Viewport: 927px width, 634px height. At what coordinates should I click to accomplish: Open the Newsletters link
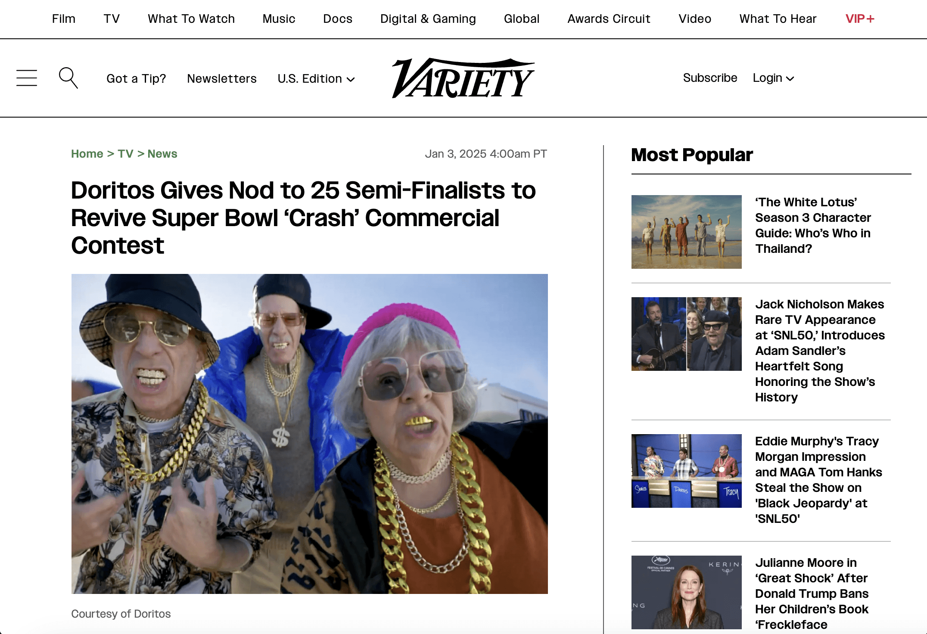221,79
